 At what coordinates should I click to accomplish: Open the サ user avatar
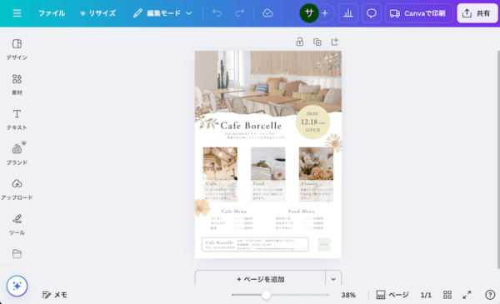[309, 13]
